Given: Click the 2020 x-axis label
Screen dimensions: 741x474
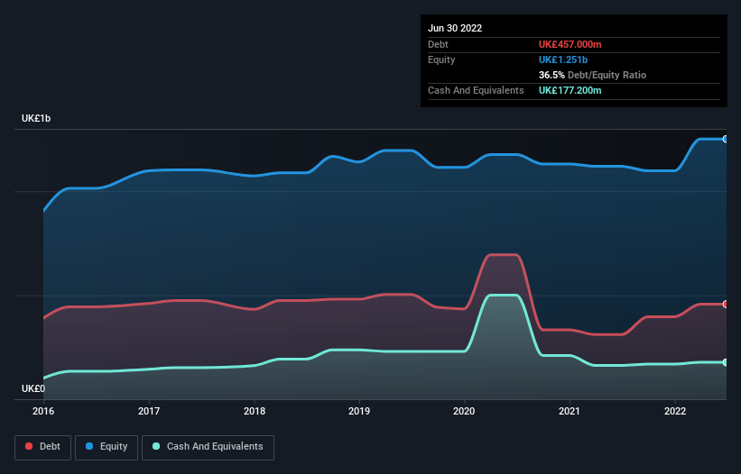Looking at the screenshot, I should pyautogui.click(x=464, y=411).
